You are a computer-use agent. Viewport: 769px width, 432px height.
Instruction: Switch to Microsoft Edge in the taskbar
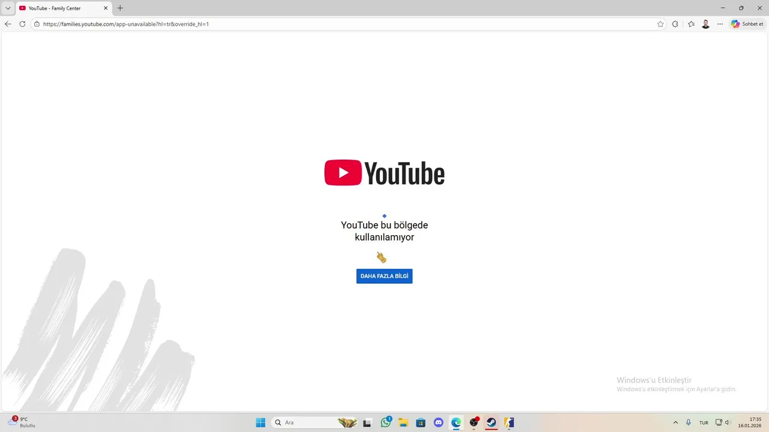pos(456,422)
